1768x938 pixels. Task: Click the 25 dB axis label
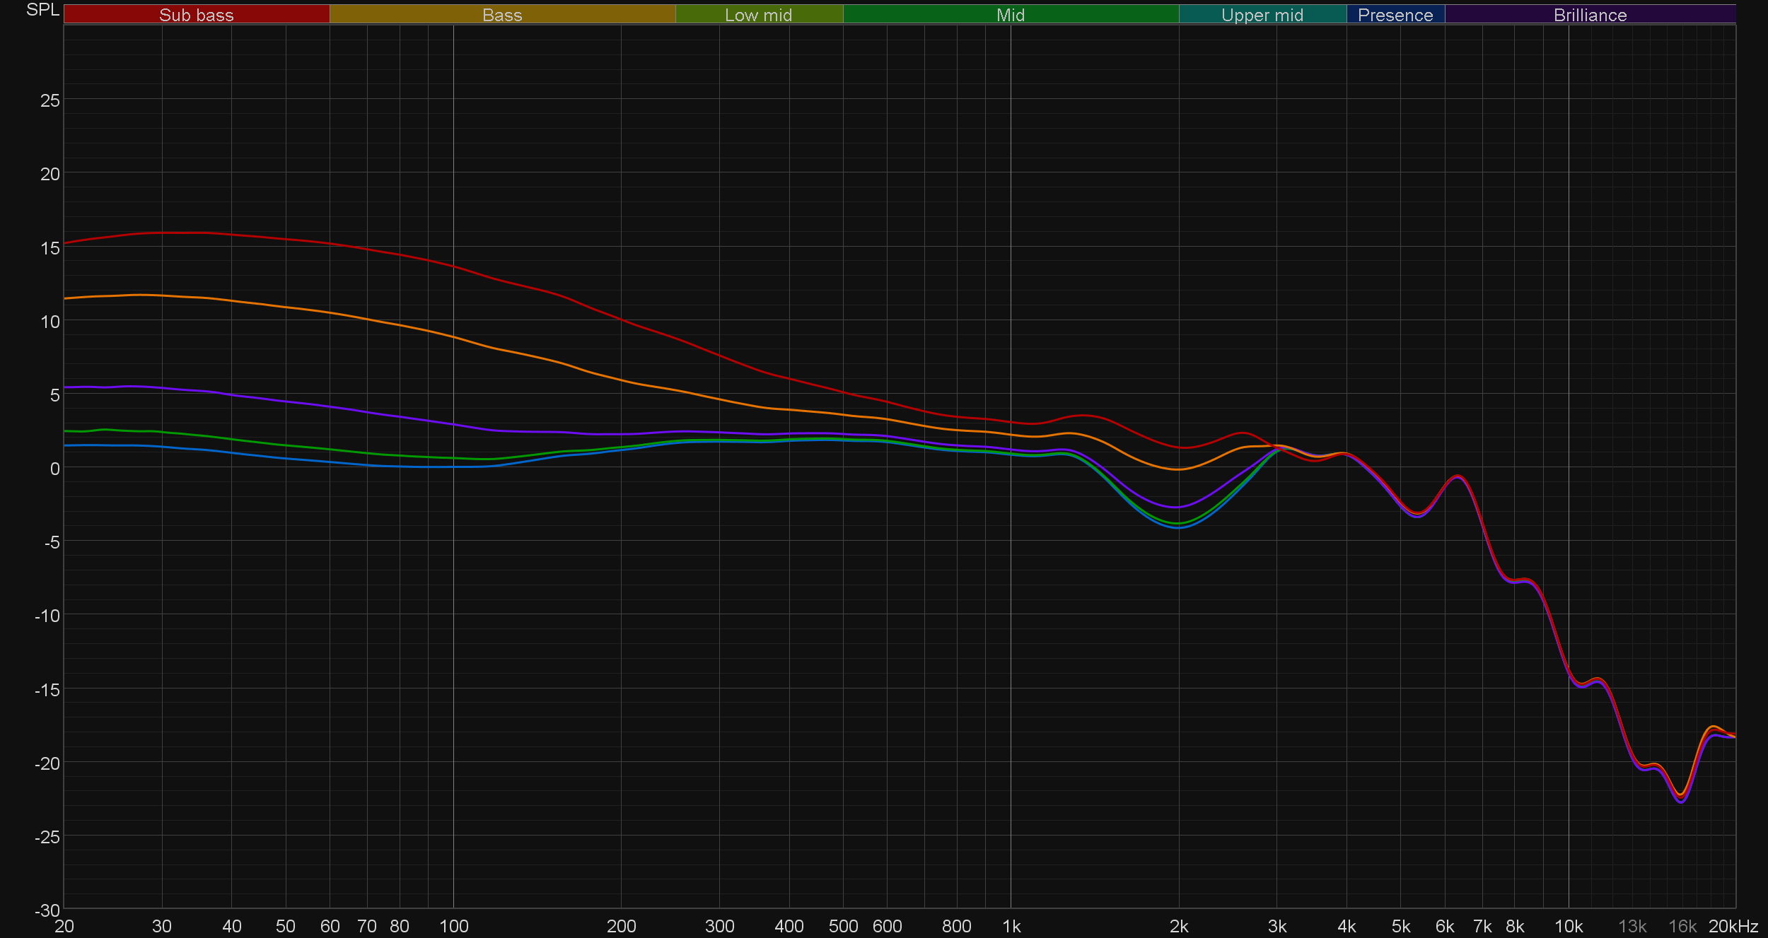point(50,100)
